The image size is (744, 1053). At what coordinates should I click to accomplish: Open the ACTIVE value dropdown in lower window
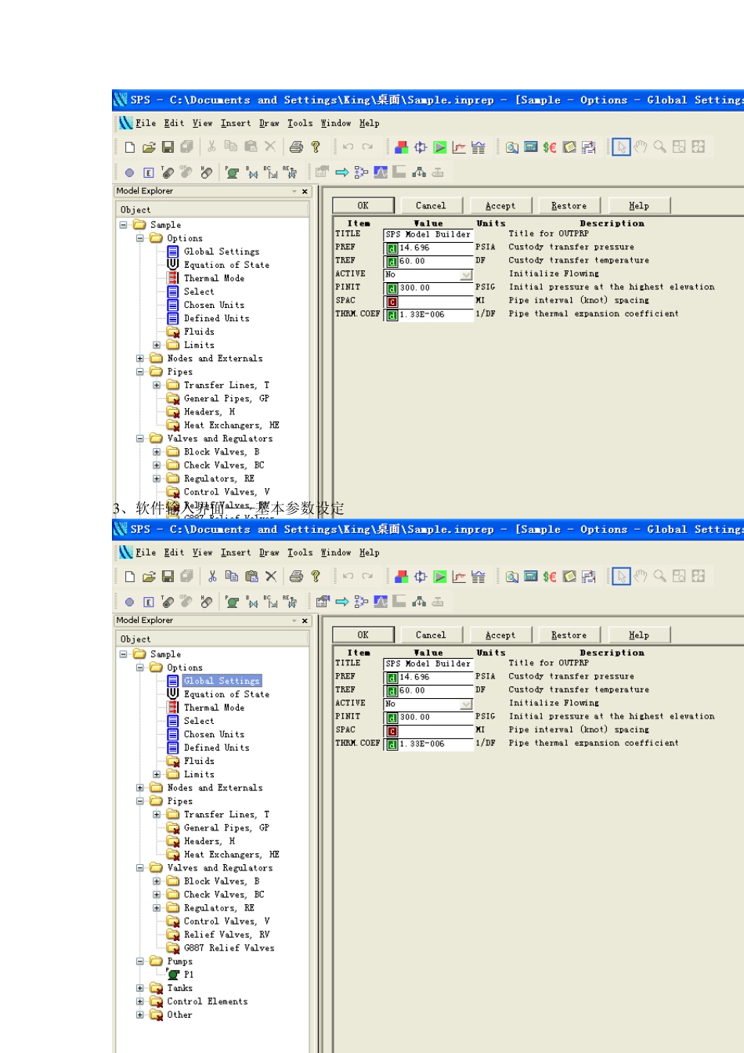click(466, 704)
